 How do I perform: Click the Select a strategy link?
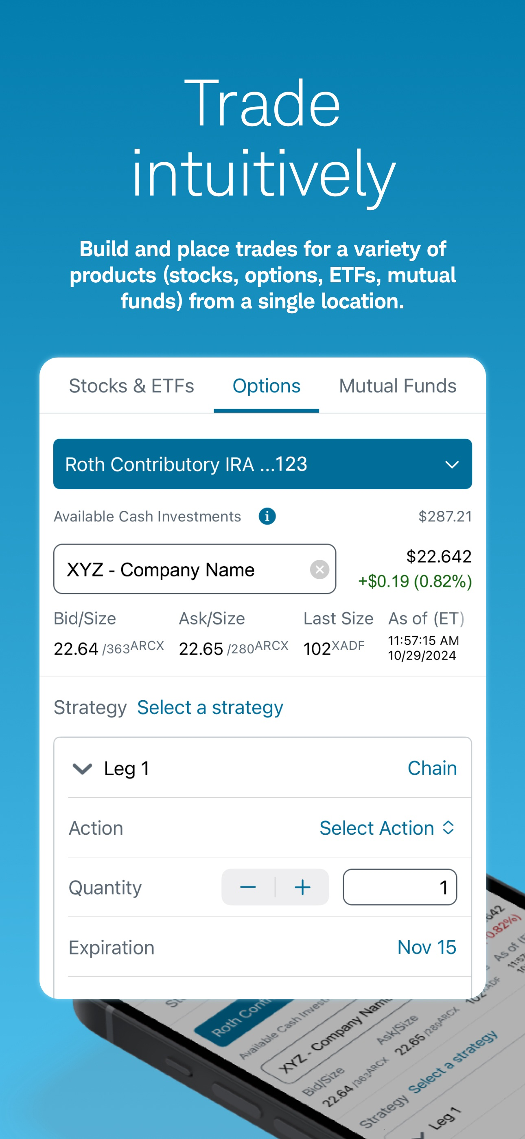[210, 708]
